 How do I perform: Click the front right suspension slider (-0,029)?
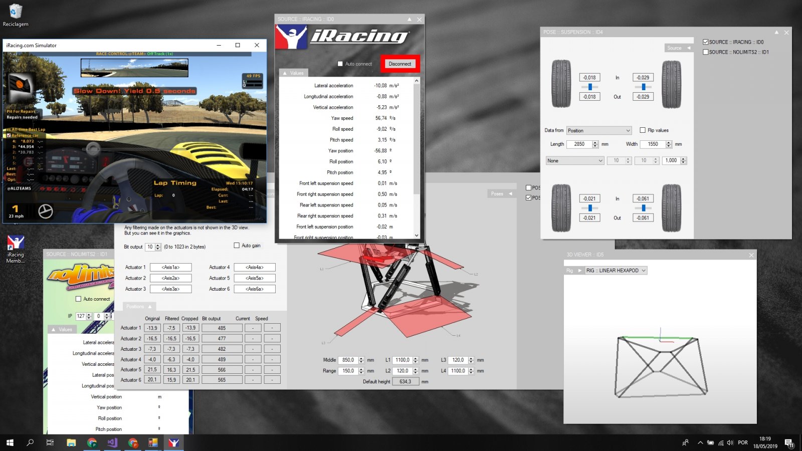[x=643, y=87]
